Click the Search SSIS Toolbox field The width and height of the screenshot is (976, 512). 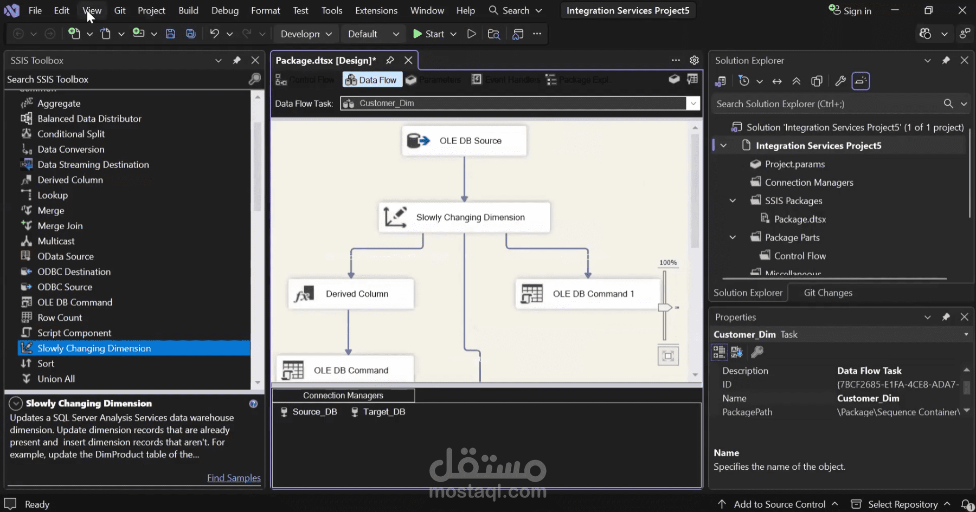point(126,79)
